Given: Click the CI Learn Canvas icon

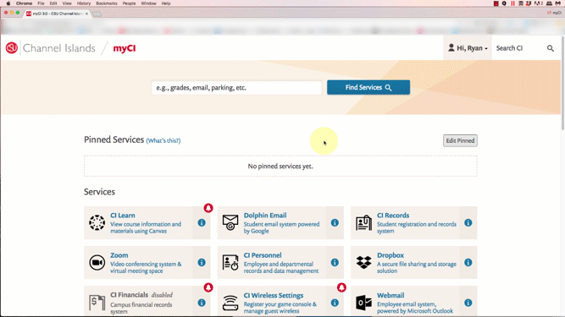Looking at the screenshot, I should click(97, 223).
